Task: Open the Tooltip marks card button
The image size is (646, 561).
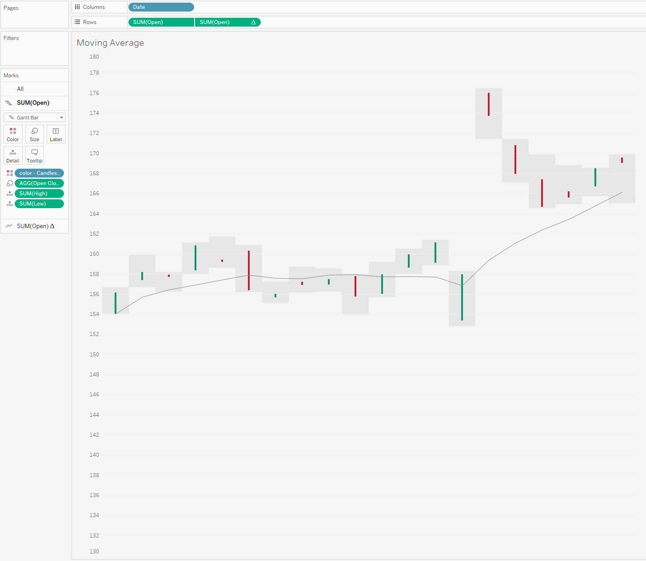Action: (34, 155)
